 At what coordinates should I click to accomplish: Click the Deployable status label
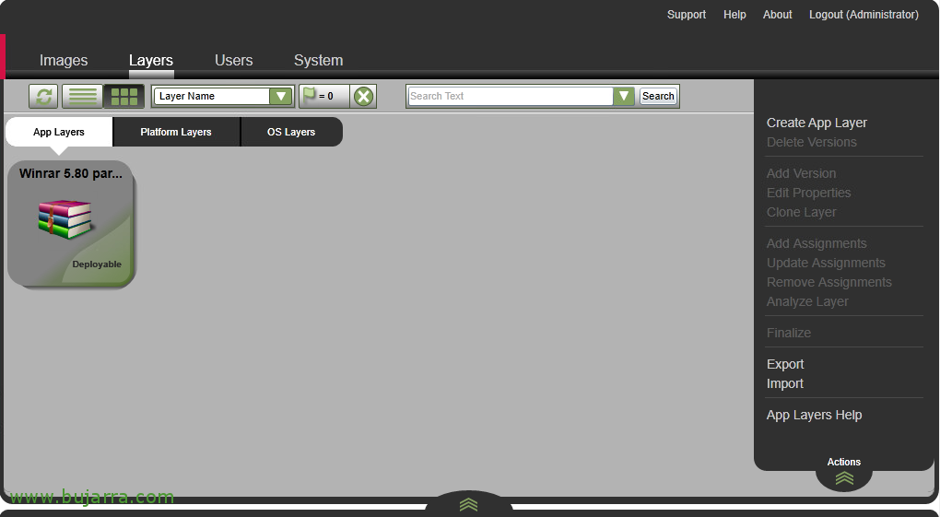click(x=97, y=264)
